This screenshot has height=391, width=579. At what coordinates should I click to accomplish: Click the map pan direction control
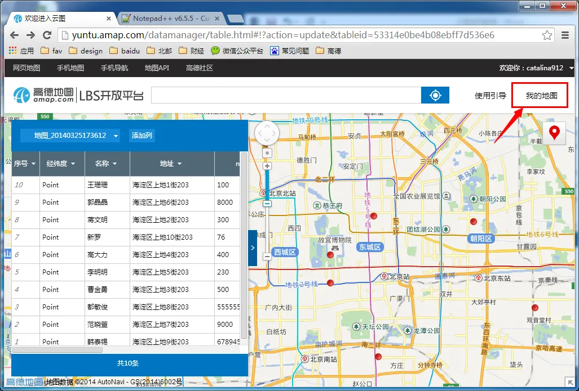(267, 133)
